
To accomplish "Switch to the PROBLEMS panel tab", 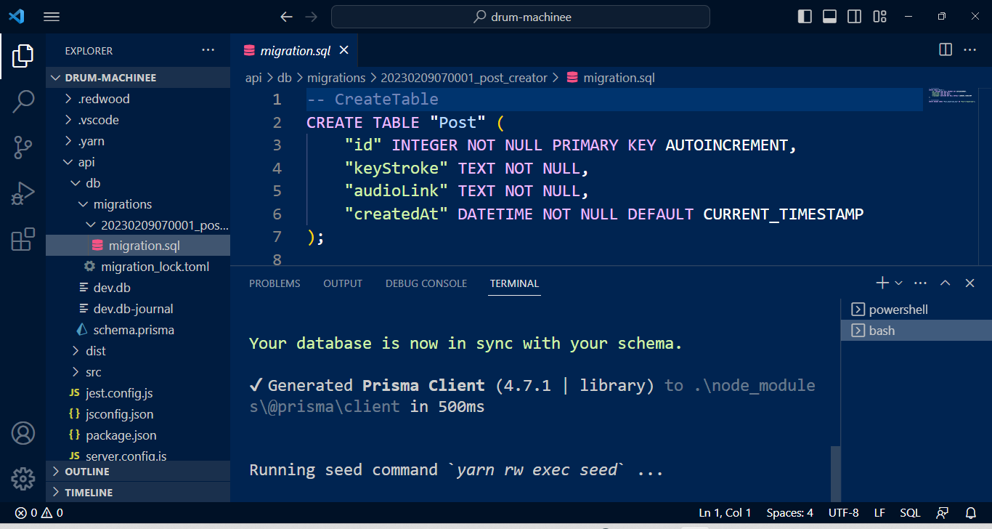I will (275, 283).
